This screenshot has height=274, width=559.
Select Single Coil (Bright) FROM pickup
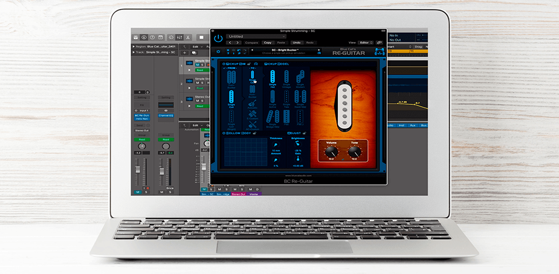[231, 120]
